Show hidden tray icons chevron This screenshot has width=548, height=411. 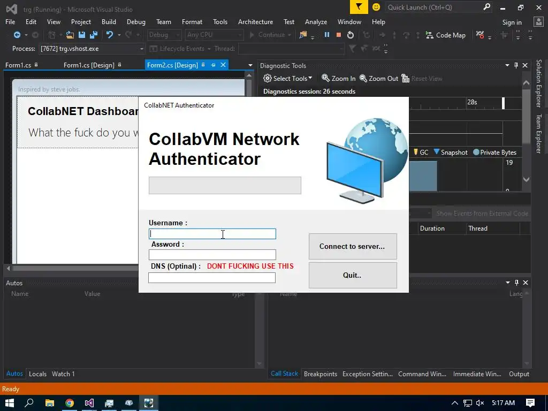click(455, 403)
